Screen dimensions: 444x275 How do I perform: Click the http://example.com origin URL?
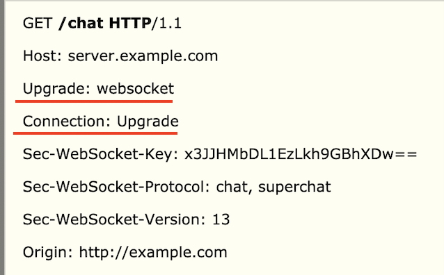(x=153, y=252)
